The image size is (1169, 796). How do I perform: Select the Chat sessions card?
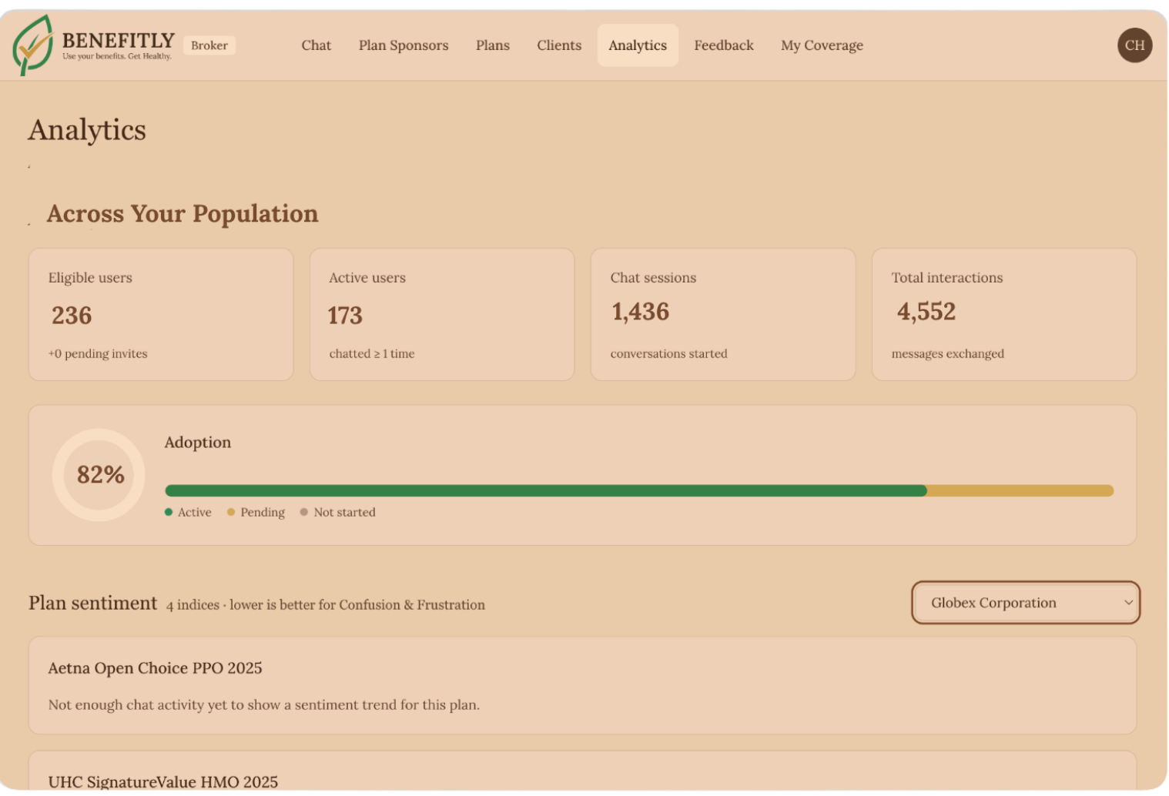click(723, 314)
